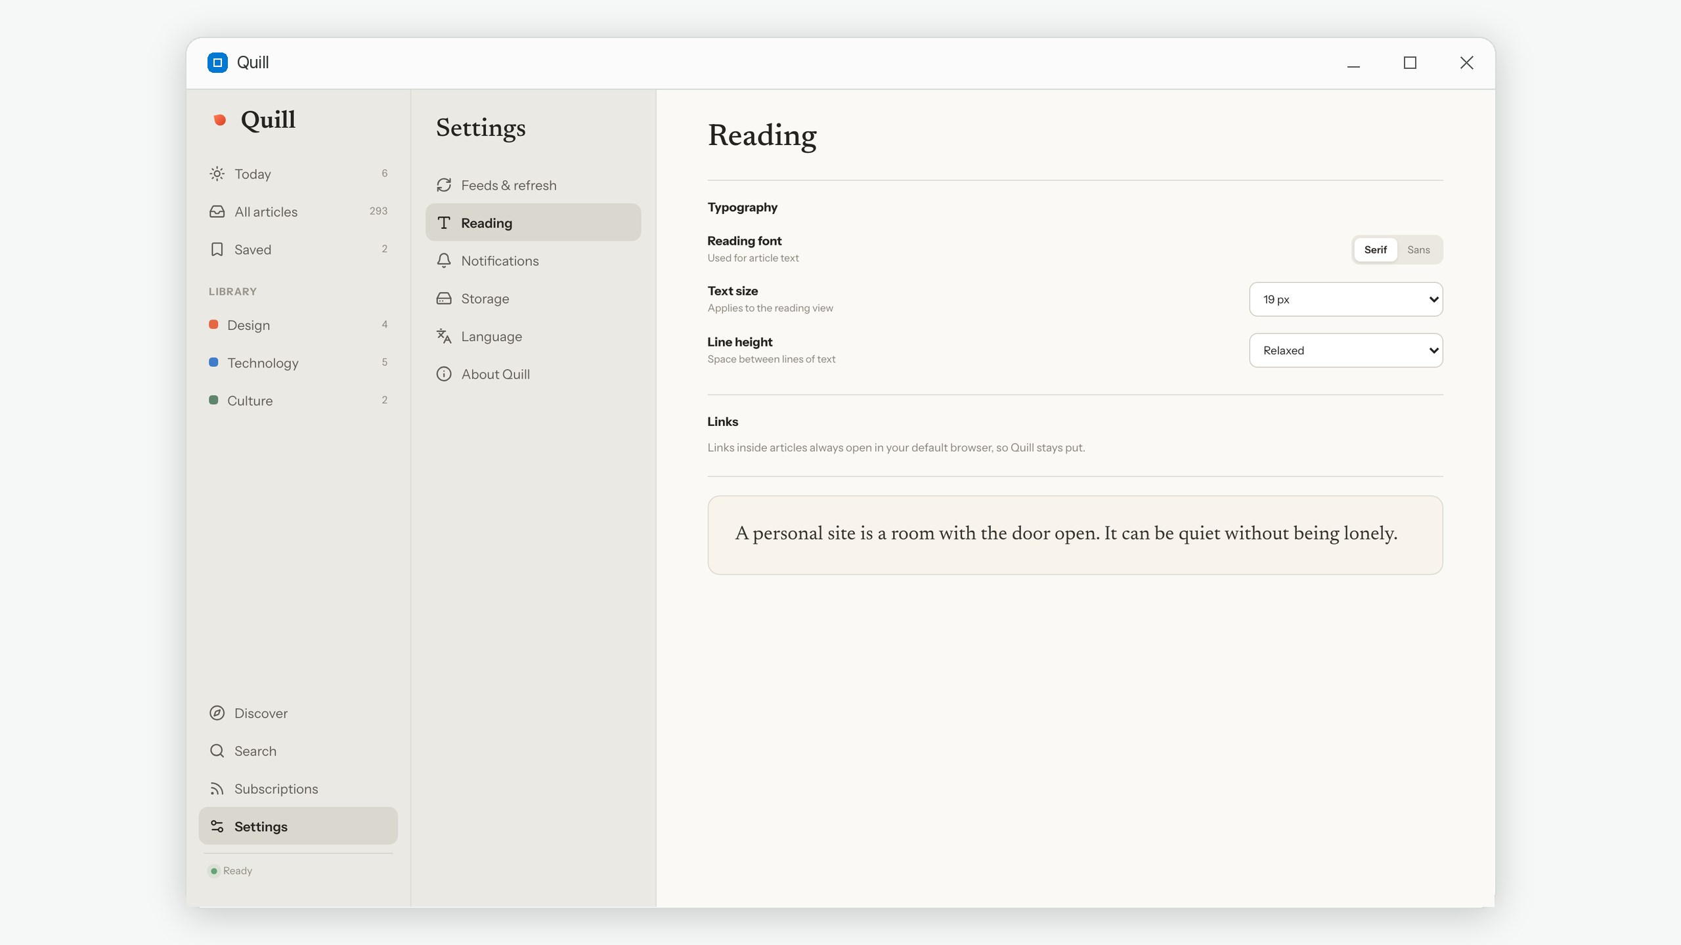
Task: Open the Design library folder
Action: click(x=298, y=325)
